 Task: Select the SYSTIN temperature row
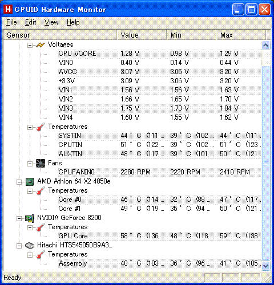(159, 136)
